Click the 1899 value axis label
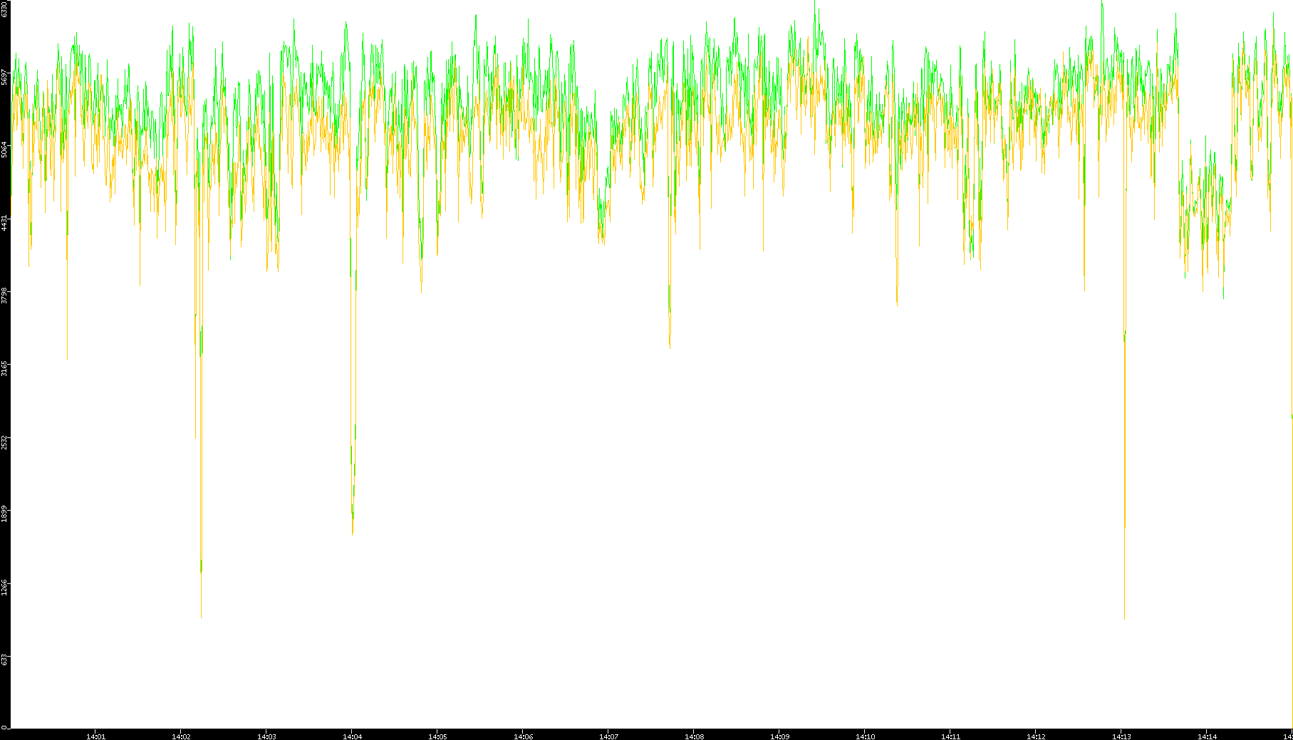The width and height of the screenshot is (1293, 740). coord(4,514)
